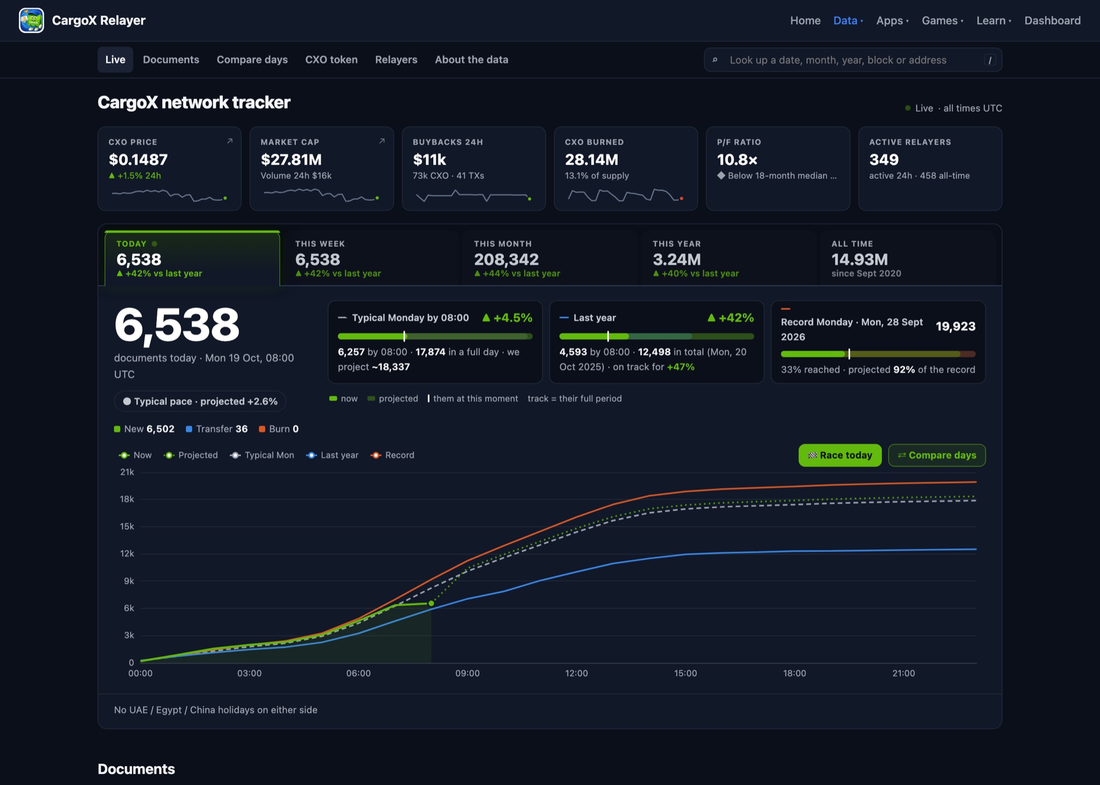Click the Record Monday progress bar
This screenshot has width=1100, height=785.
[x=878, y=354]
